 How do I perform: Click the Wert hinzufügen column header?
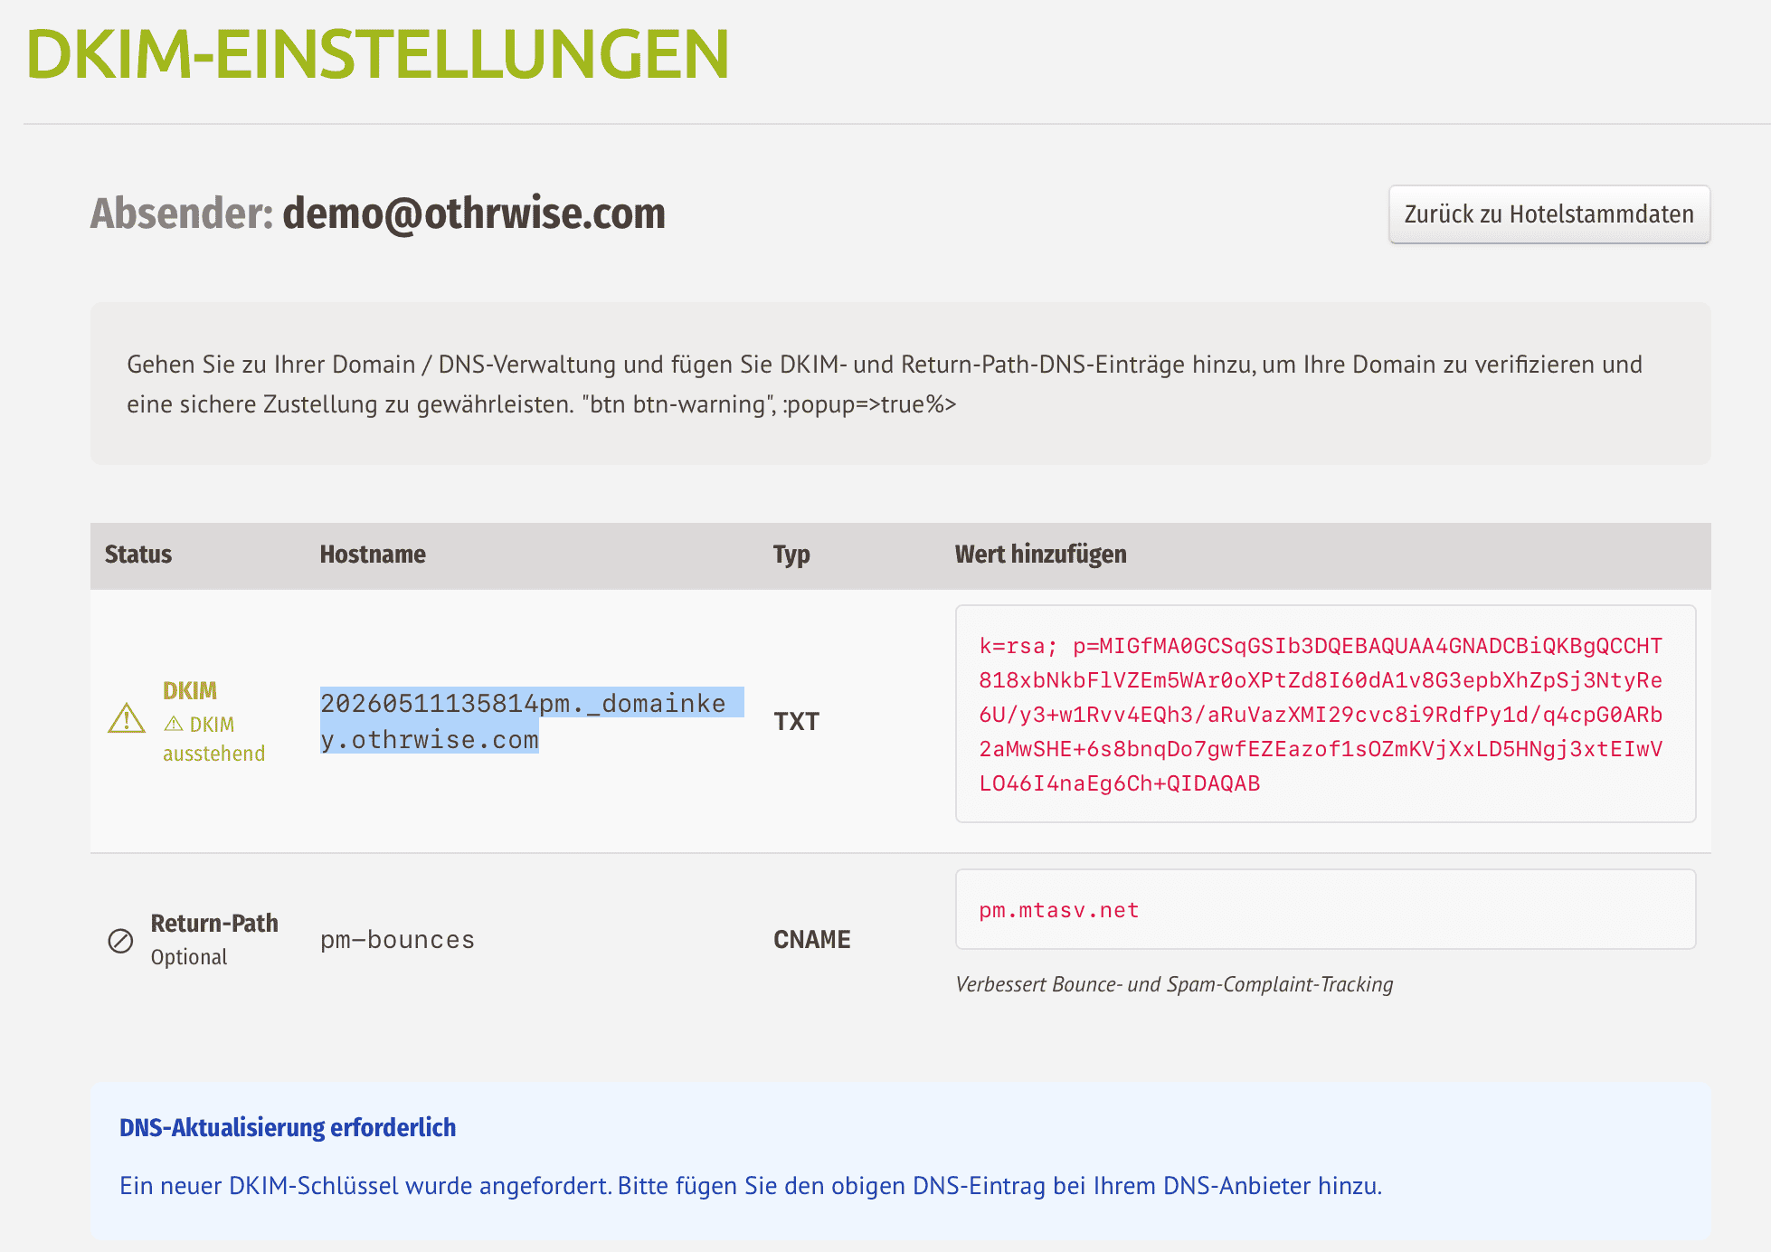pyautogui.click(x=1040, y=555)
